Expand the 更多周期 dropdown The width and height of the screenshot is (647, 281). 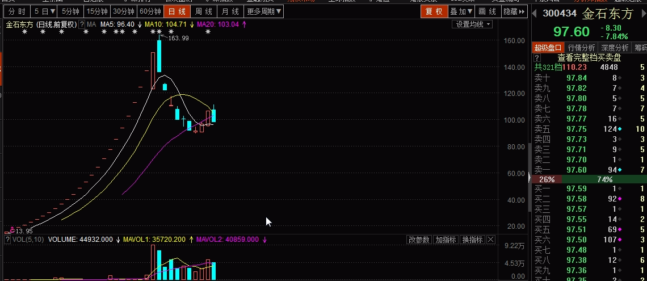[264, 11]
